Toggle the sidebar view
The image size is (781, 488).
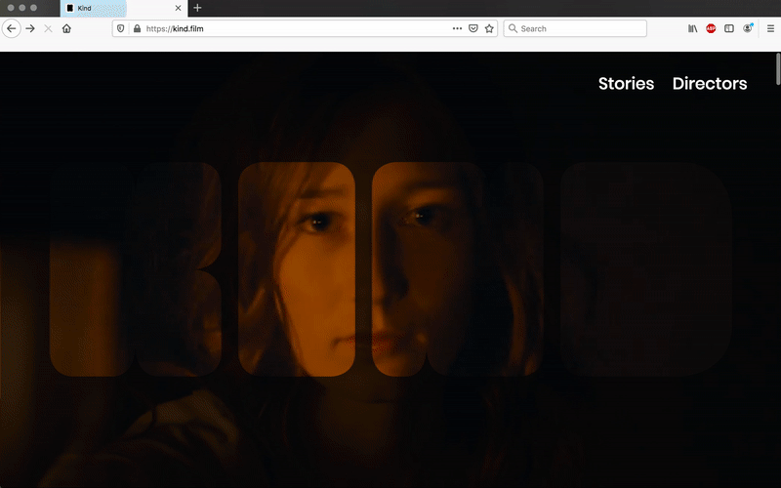point(729,28)
